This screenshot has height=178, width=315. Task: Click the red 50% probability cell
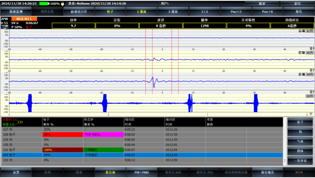tap(63, 134)
